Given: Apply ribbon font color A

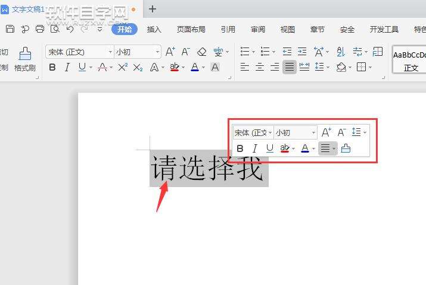Looking at the screenshot, I should [195, 67].
